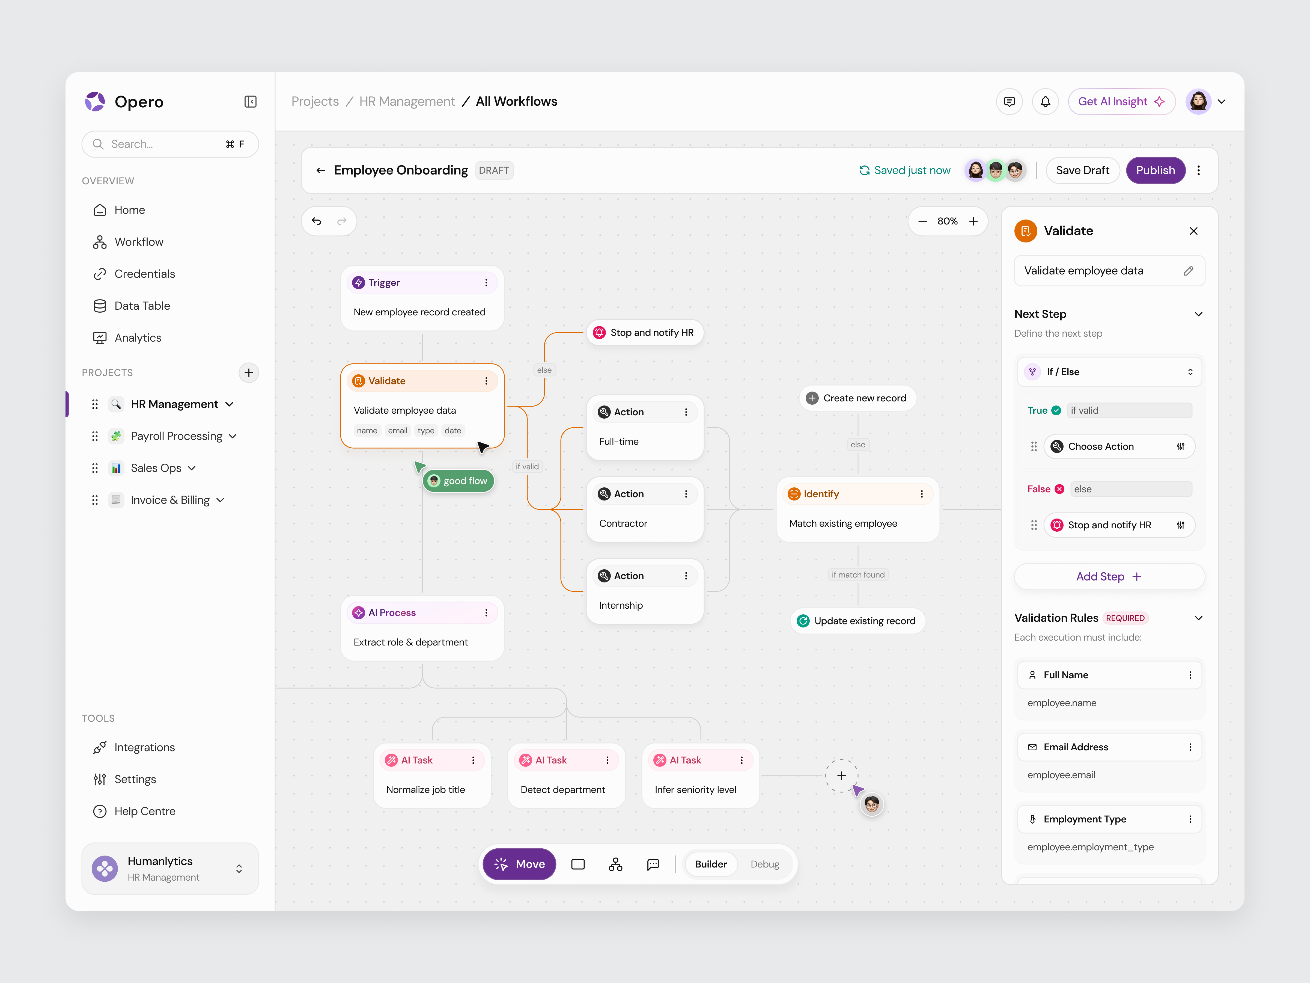Viewport: 1310px width, 983px height.
Task: Select the canvas comment tool
Action: [x=653, y=864]
